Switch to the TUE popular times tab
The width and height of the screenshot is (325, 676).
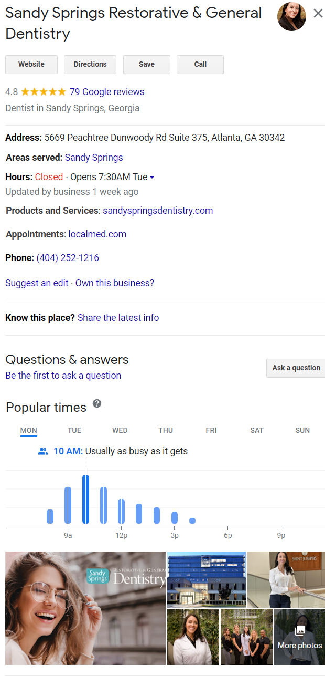pos(74,430)
